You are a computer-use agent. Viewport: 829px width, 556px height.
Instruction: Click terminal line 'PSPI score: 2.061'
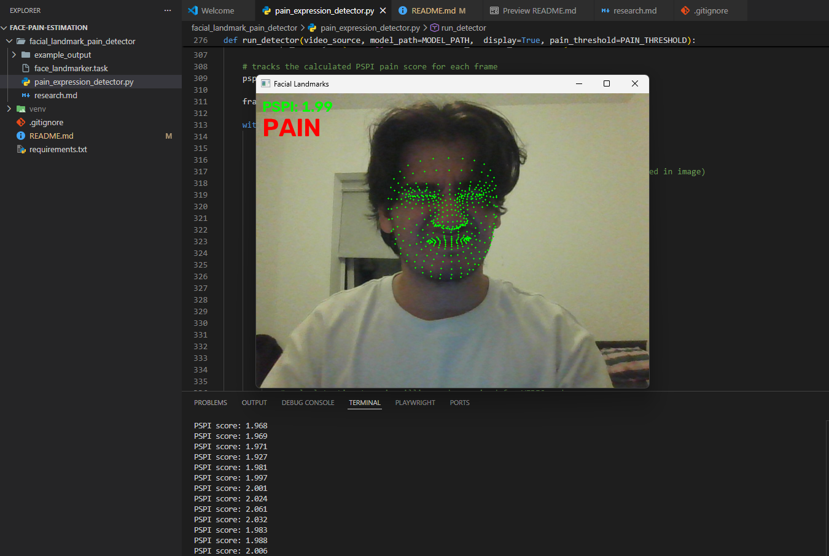[231, 509]
